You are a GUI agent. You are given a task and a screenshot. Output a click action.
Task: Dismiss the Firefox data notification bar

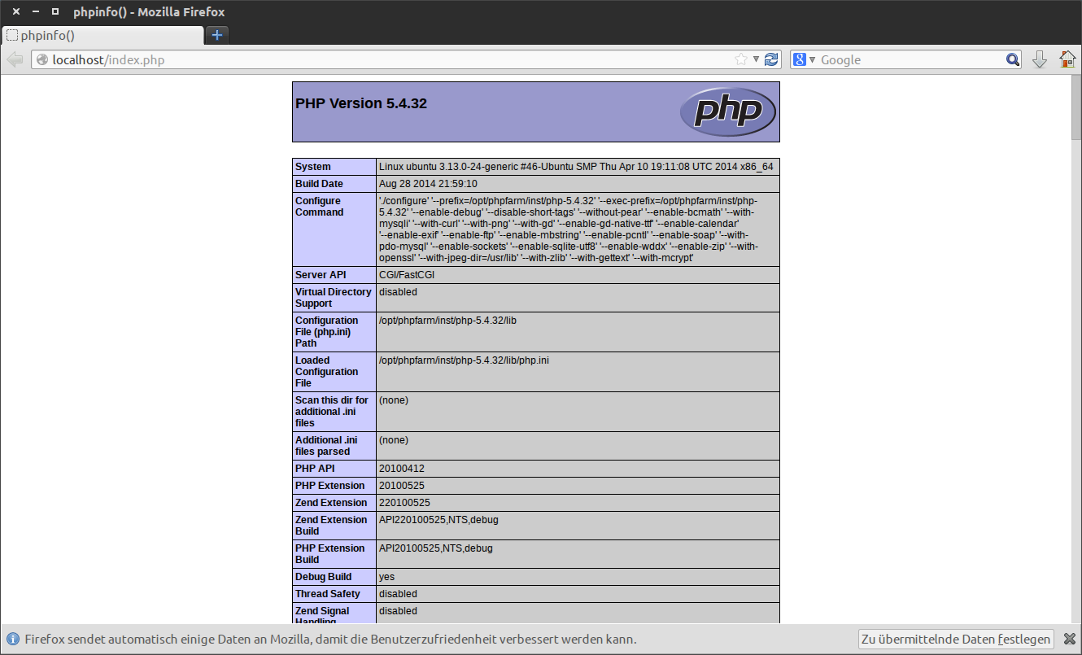(x=1069, y=640)
